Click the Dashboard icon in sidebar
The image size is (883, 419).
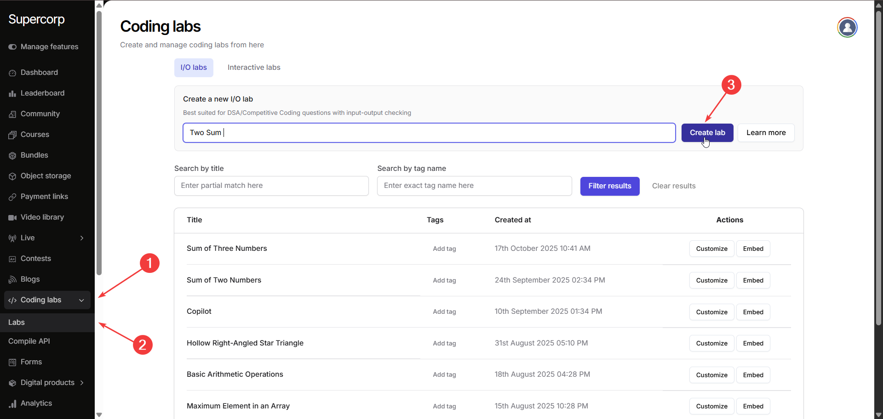pos(12,73)
